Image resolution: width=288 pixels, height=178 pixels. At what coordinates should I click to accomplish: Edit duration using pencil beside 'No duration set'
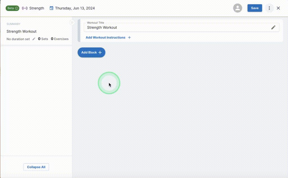33,39
